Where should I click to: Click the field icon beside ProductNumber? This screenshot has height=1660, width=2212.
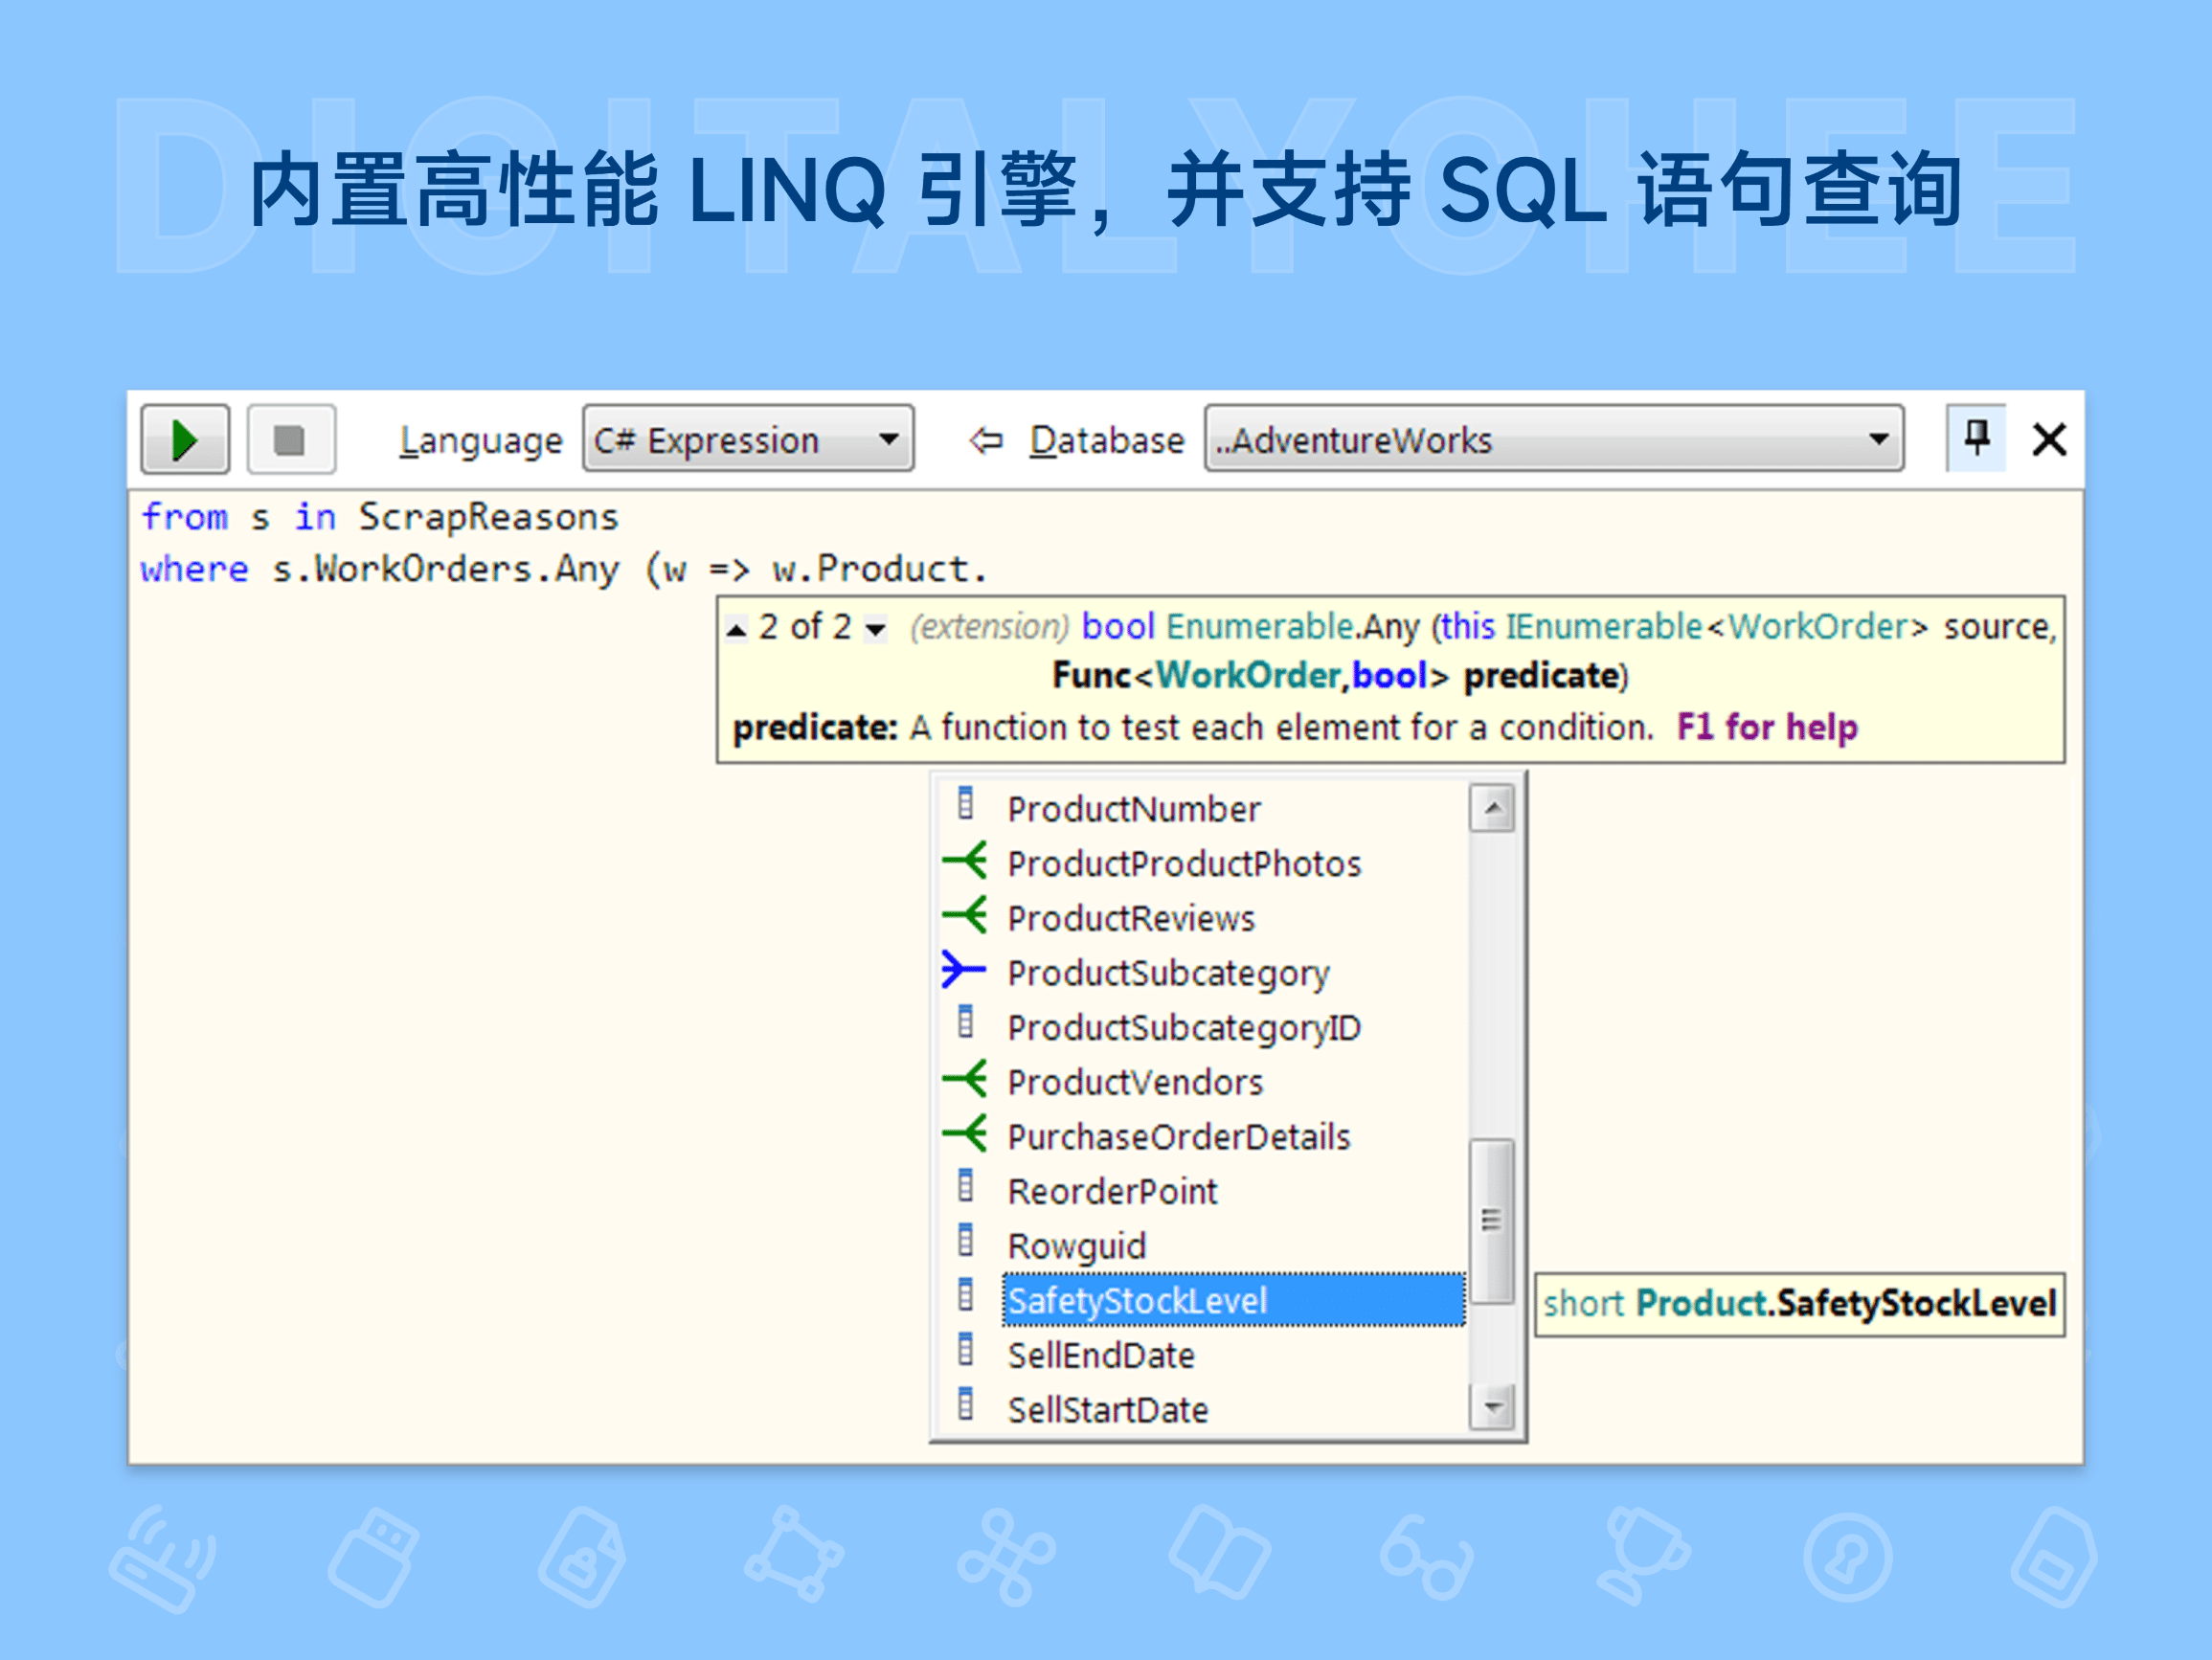[x=965, y=806]
